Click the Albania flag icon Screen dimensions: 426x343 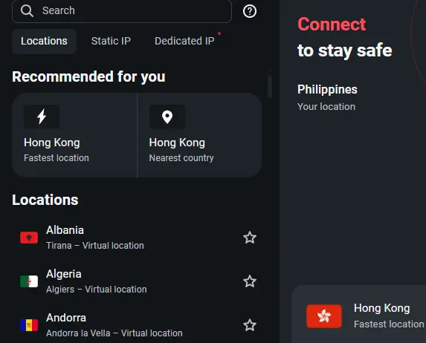pyautogui.click(x=29, y=238)
